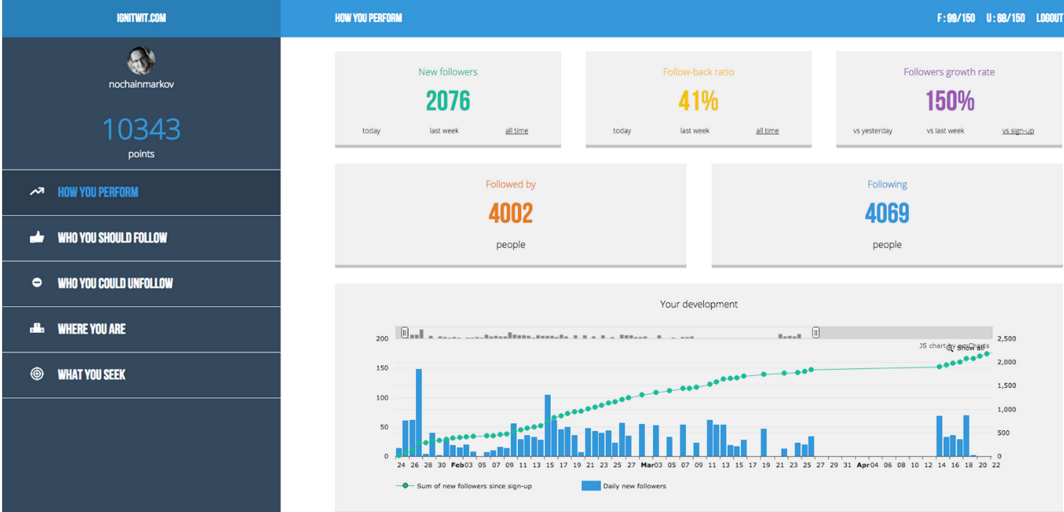Switch Follow-back ratio to last week
1064x512 pixels.
694,131
